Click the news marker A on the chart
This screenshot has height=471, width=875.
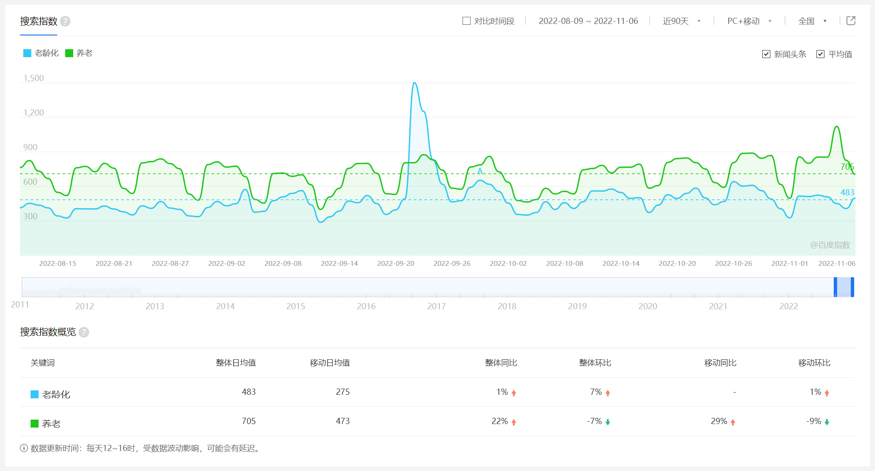coord(480,171)
